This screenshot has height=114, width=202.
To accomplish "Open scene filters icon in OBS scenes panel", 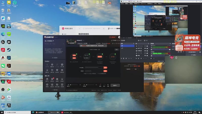I will tap(126, 59).
